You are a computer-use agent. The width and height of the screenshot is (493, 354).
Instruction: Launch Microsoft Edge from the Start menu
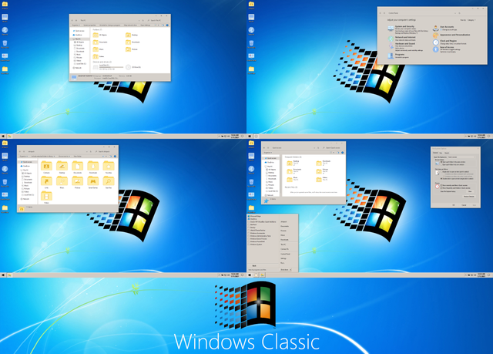tap(254, 216)
